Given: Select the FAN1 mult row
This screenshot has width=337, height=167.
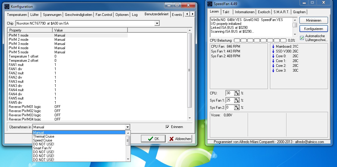Looking at the screenshot, I should pyautogui.click(x=67, y=65).
